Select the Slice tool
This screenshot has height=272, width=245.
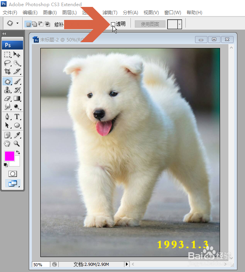pos(17,71)
